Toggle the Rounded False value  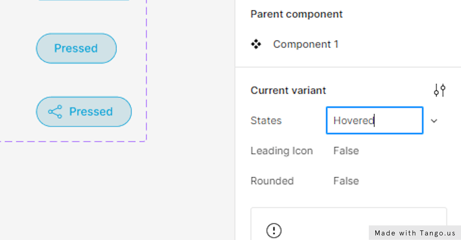(x=346, y=181)
